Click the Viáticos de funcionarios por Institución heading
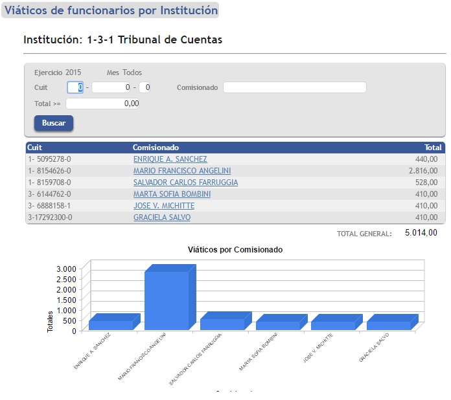This screenshot has width=451, height=400. click(110, 10)
